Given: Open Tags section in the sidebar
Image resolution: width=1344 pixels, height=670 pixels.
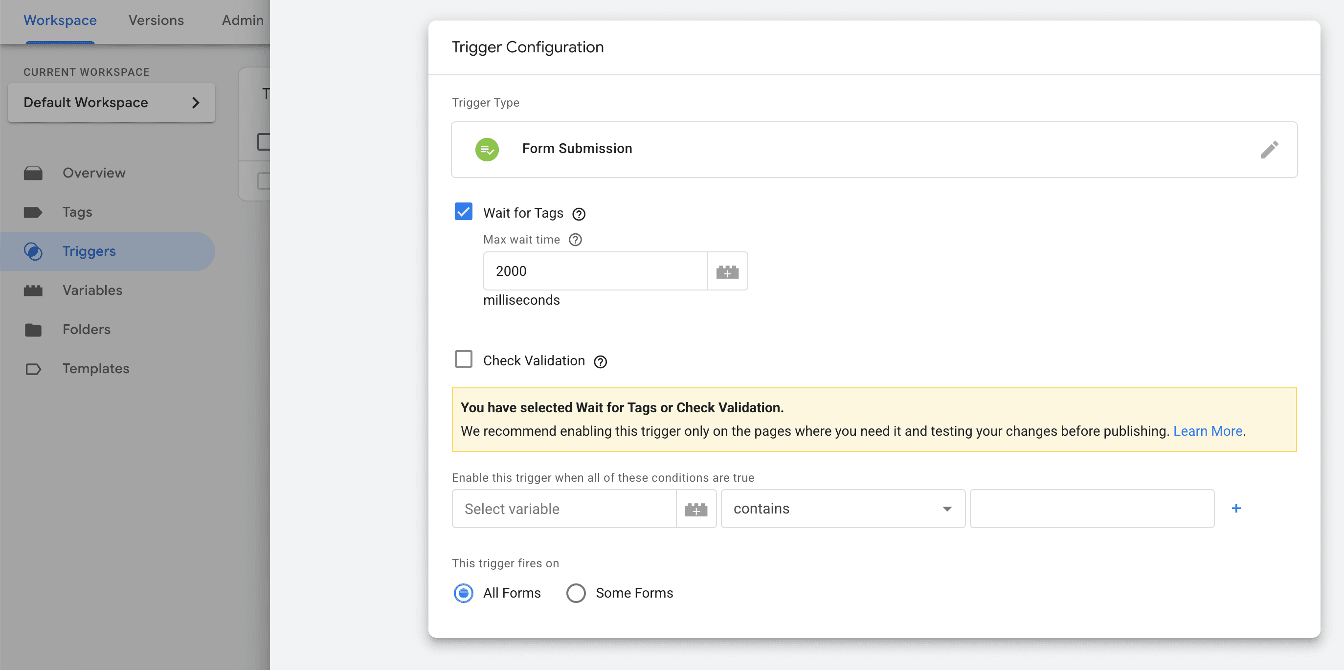Looking at the screenshot, I should (x=77, y=212).
